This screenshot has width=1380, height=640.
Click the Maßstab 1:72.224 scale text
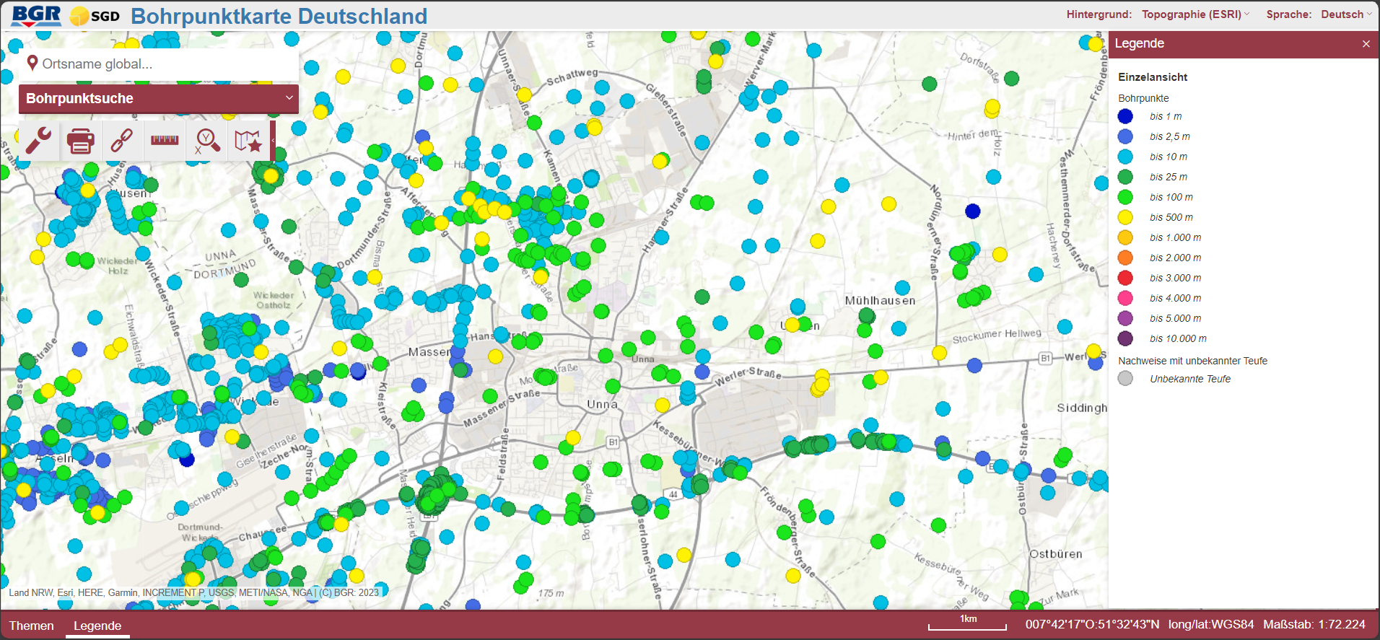click(x=1314, y=625)
